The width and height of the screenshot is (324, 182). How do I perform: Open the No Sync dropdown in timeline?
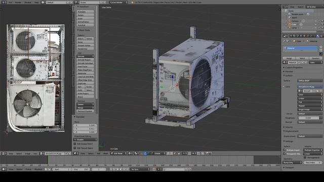pos(140,169)
